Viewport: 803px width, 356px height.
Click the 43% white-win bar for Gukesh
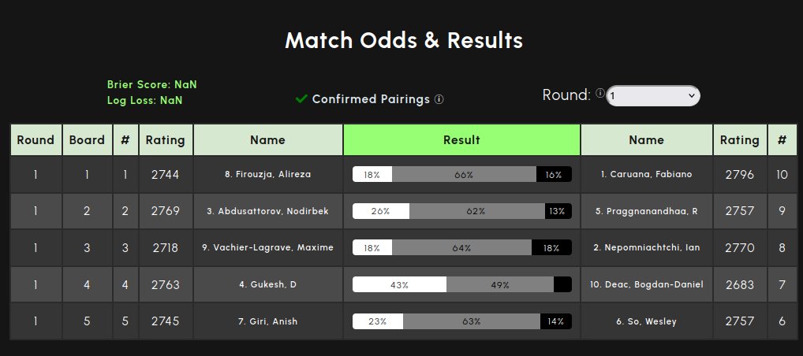click(x=399, y=285)
